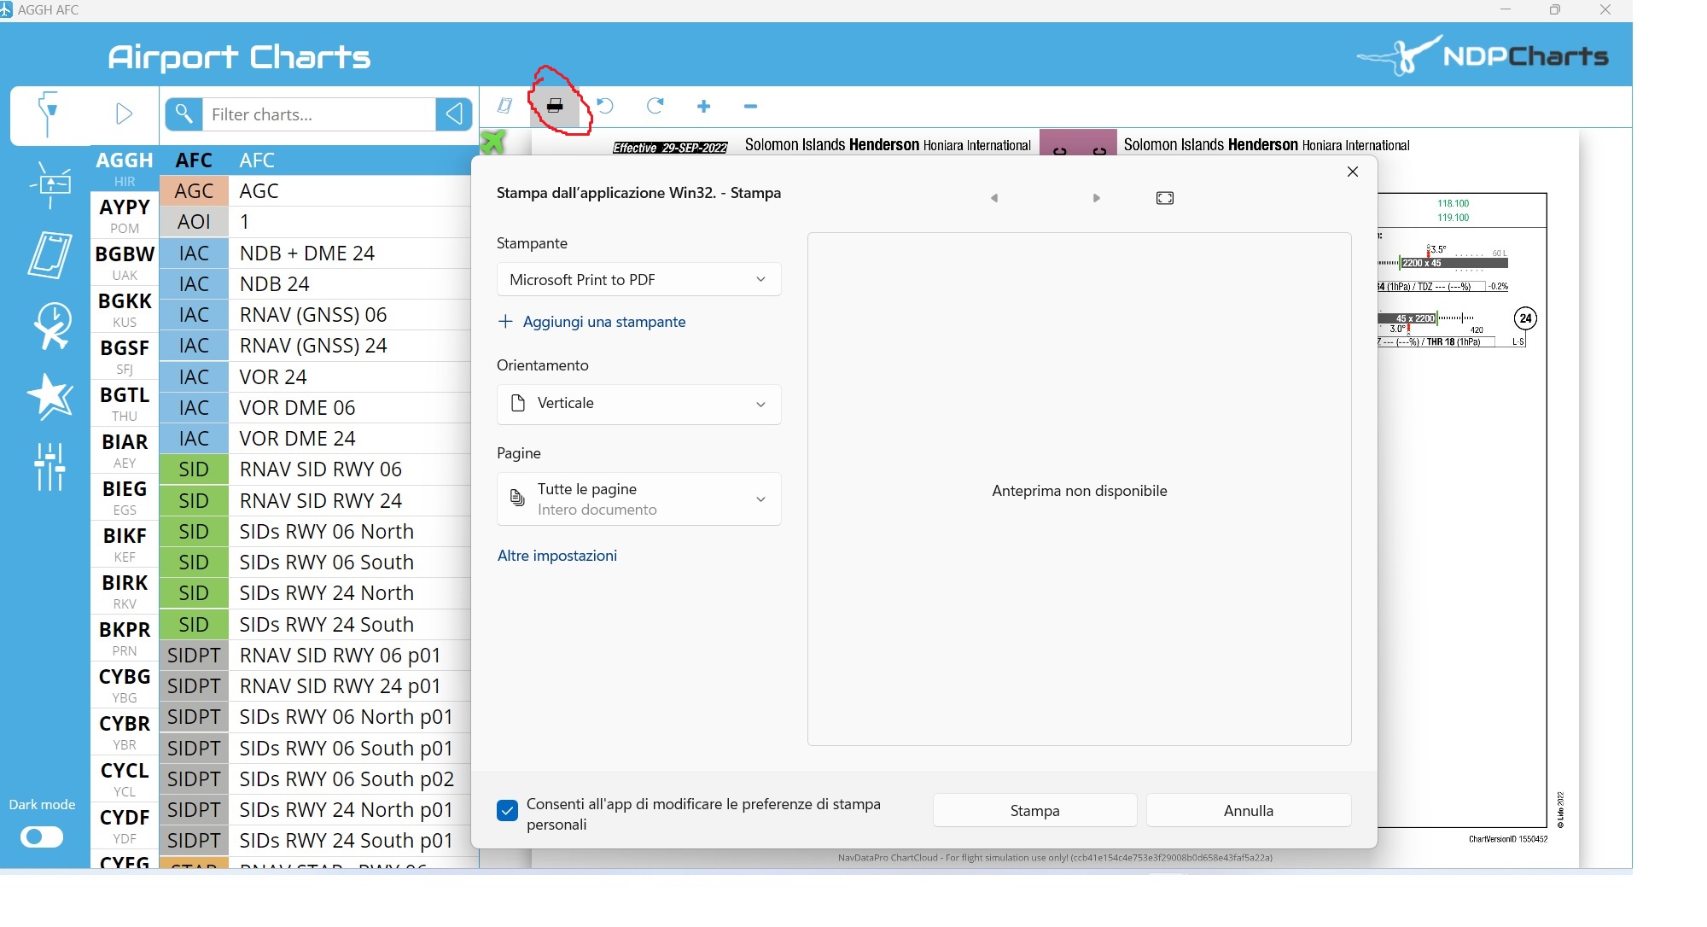Screen dimensions: 1707x927
Task: Toggle fullscreen print preview icon
Action: pyautogui.click(x=1164, y=198)
